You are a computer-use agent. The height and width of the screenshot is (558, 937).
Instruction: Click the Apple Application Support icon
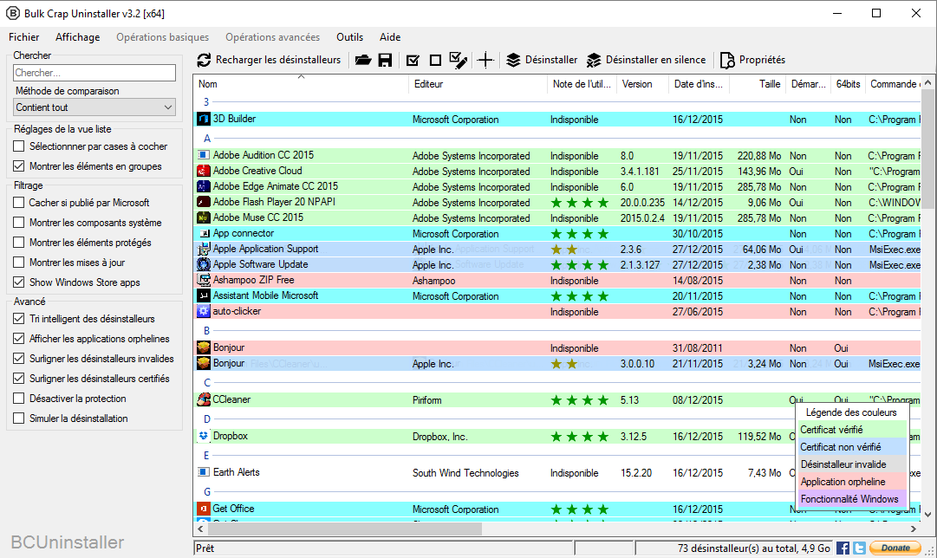click(x=204, y=249)
